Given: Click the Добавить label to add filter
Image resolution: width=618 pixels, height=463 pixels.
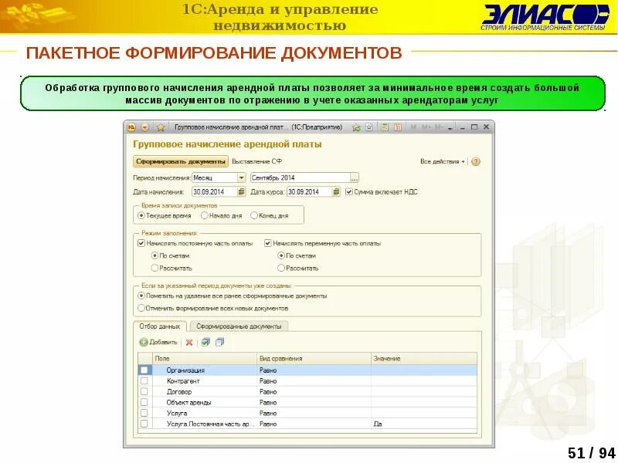Looking at the screenshot, I should coord(163,343).
